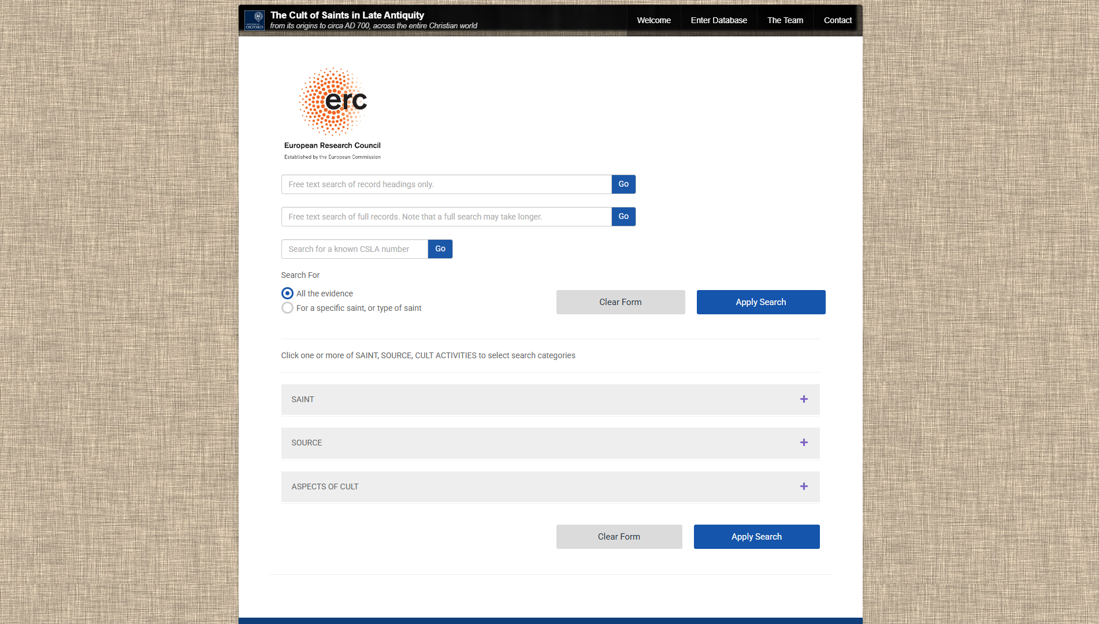Click the bottom Clear Form button
This screenshot has height=624, width=1099.
coord(619,537)
